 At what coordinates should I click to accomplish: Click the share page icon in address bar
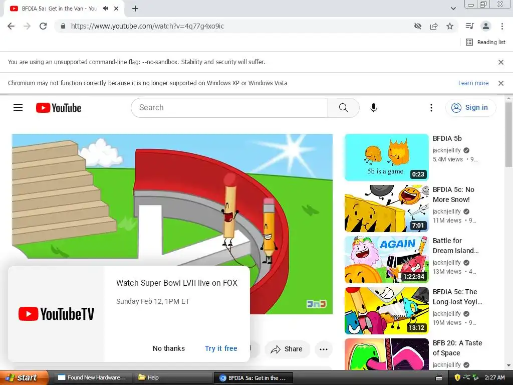coord(434,26)
